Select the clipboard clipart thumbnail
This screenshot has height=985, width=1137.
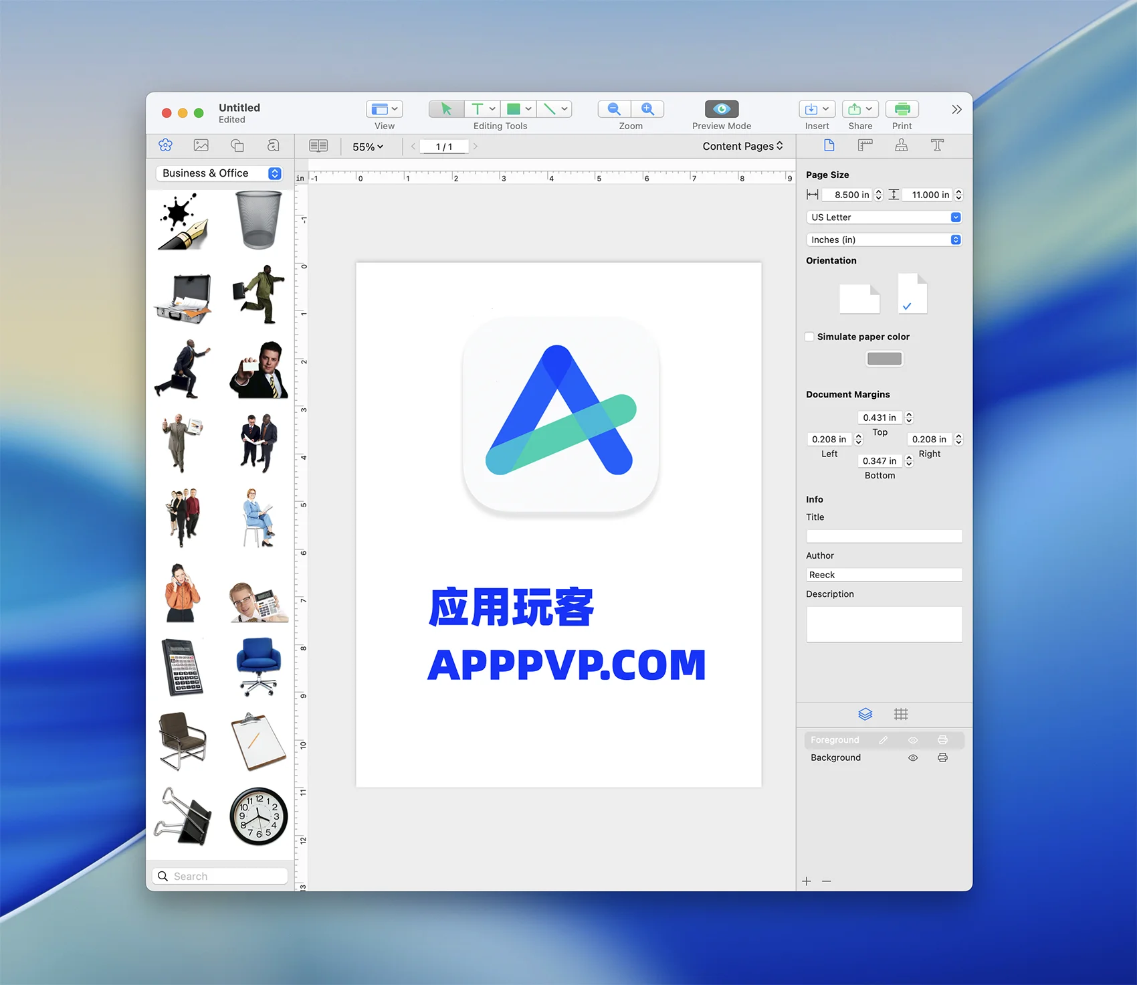coord(258,741)
